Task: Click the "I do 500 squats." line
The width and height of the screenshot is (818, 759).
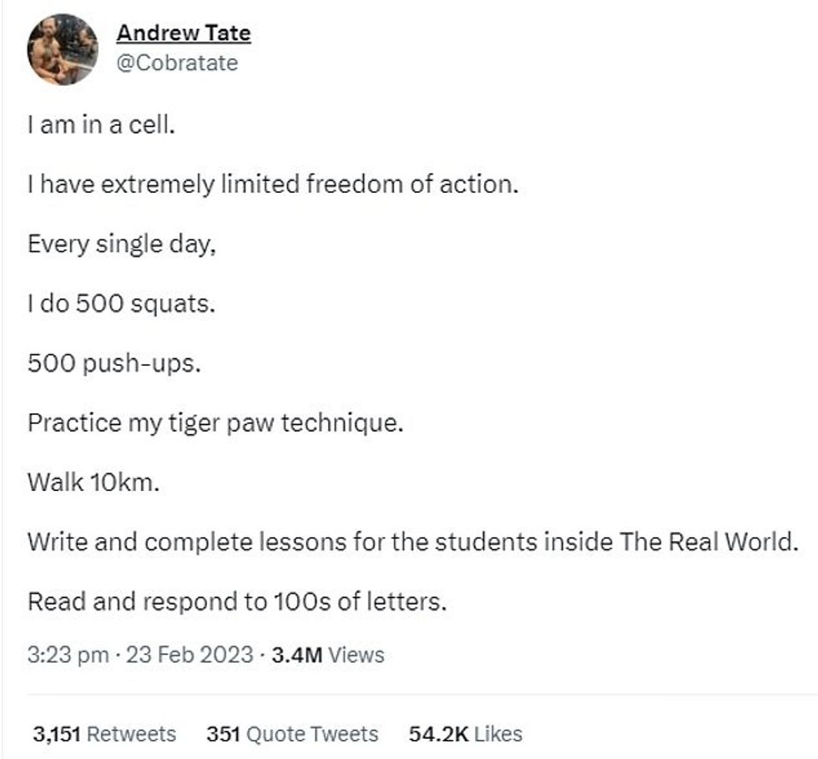Action: [x=121, y=304]
